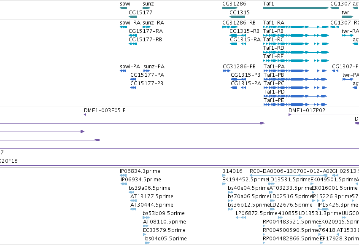Select EST IP06934.5prime
Image resolution: width=359 pixels, height=245 pixels.
[124, 184]
